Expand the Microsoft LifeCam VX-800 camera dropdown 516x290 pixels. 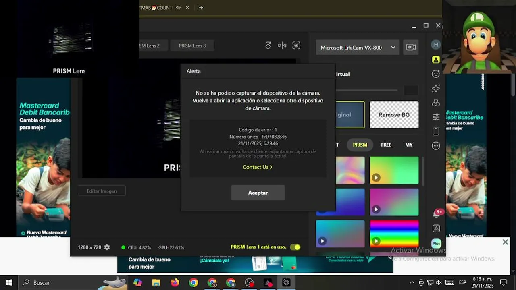click(358, 48)
